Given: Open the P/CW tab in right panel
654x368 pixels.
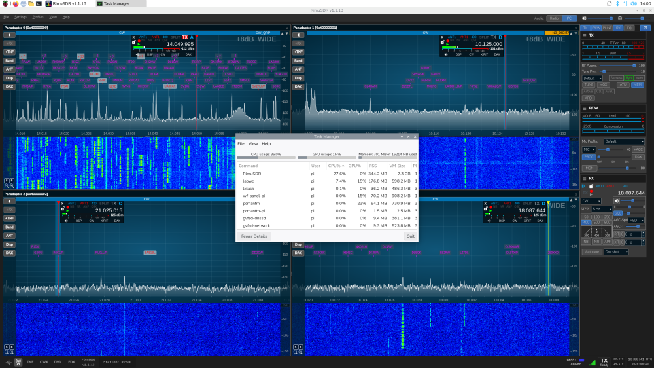Looking at the screenshot, I should 596,28.
